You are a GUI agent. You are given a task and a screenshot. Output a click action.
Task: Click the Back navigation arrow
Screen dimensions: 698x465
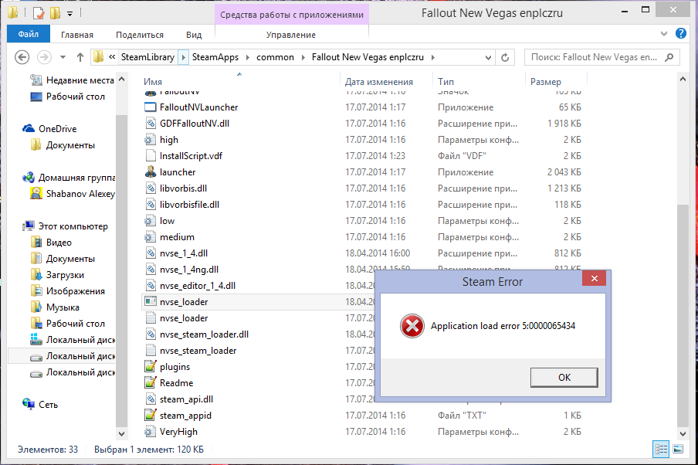pos(22,57)
